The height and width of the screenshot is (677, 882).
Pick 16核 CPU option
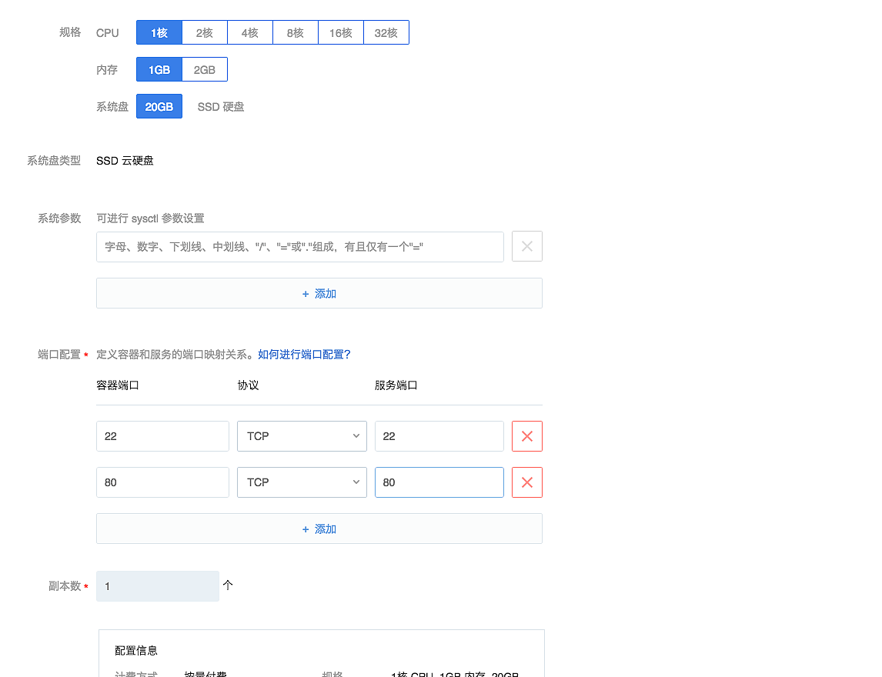[x=340, y=32]
